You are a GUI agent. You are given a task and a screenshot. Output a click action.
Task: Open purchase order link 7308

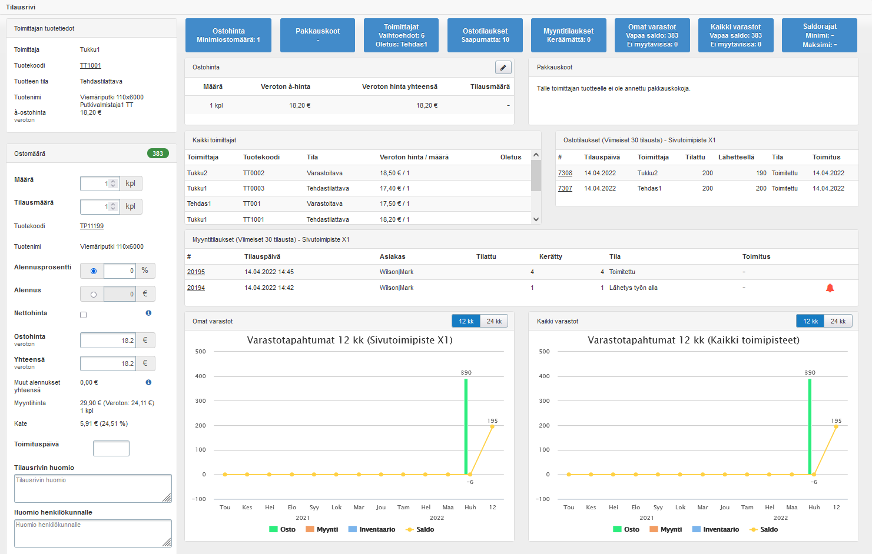pos(565,173)
